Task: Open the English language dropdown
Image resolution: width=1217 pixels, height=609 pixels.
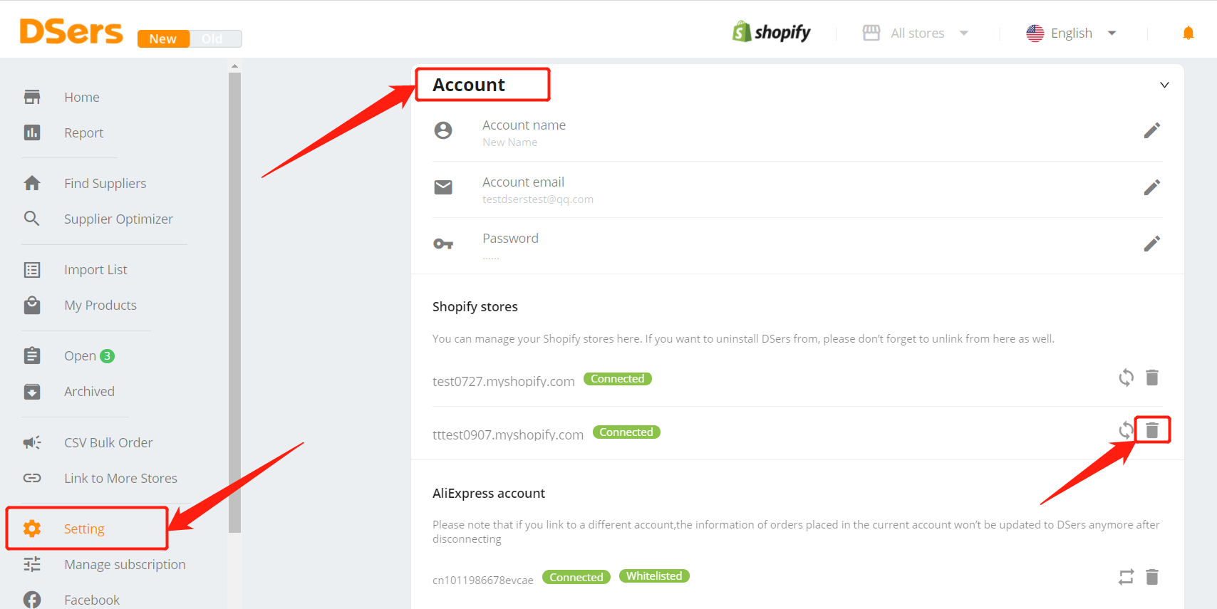Action: click(1071, 33)
